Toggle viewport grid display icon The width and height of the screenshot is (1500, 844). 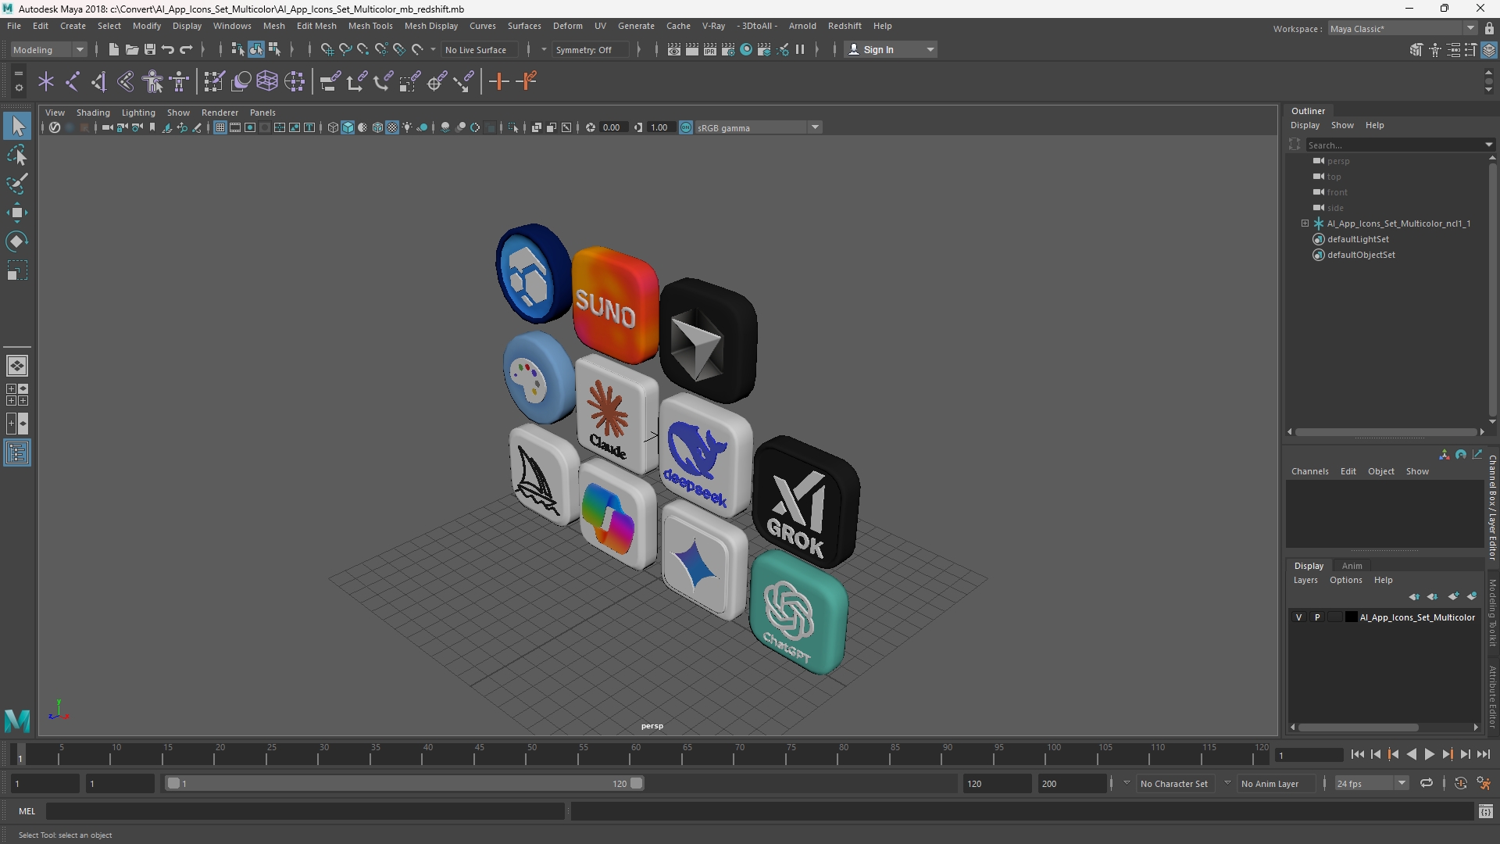[x=220, y=127]
